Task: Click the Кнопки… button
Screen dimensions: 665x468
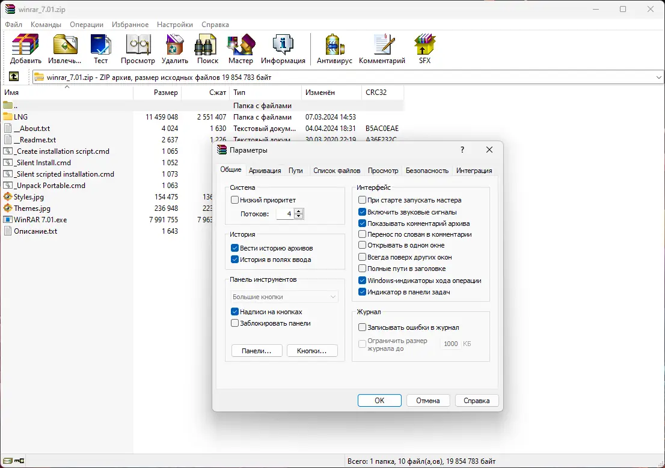Action: [x=312, y=350]
